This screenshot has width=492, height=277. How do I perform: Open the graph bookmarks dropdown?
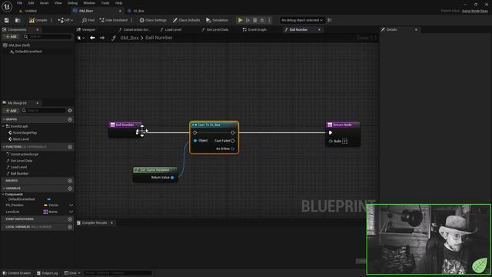tap(81, 38)
